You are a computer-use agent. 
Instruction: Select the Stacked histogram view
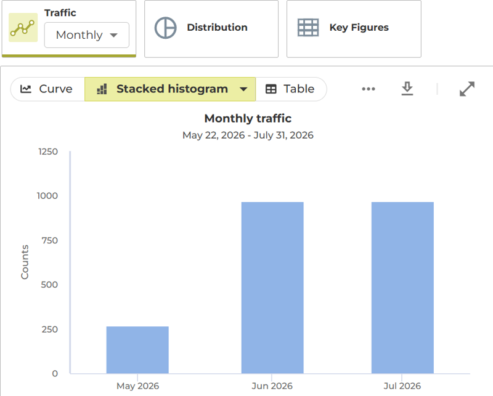[x=170, y=89]
